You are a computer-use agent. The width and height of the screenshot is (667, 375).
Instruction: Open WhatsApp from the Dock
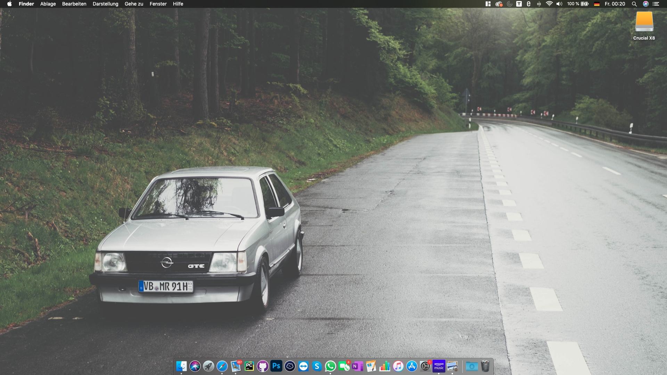pos(330,366)
